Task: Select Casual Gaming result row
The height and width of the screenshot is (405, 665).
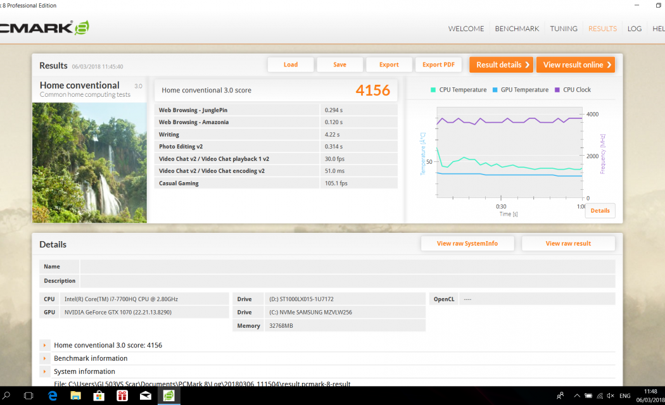Action: click(276, 183)
